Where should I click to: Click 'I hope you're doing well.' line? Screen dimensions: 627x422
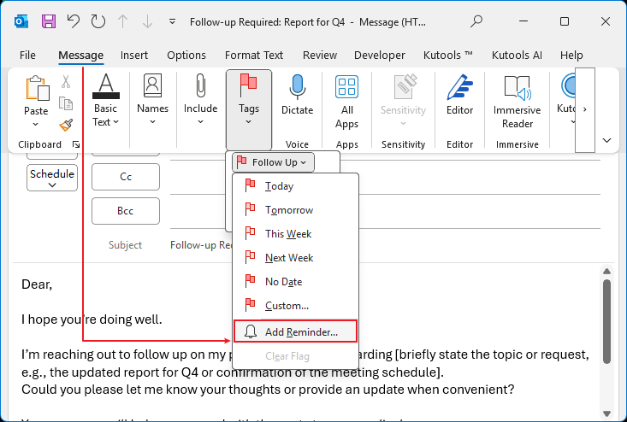tap(92, 319)
